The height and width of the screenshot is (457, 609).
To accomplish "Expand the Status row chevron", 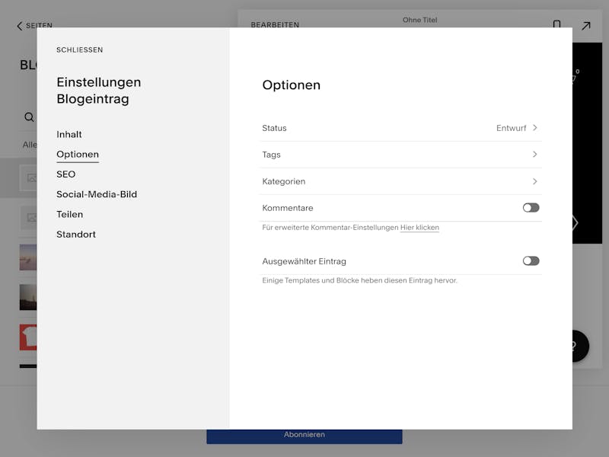I will coord(535,128).
